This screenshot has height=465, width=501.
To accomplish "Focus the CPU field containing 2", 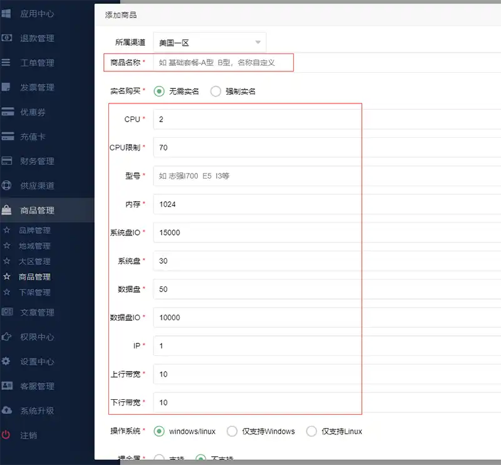I will (x=327, y=119).
